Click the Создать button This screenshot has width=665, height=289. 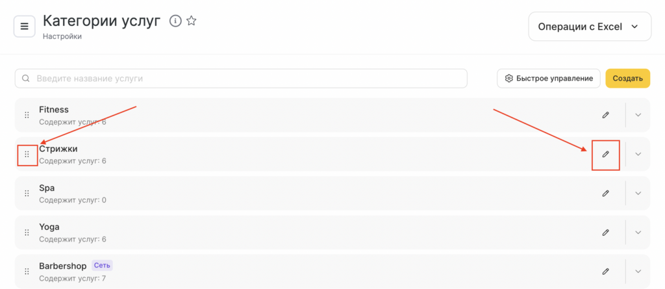point(627,78)
